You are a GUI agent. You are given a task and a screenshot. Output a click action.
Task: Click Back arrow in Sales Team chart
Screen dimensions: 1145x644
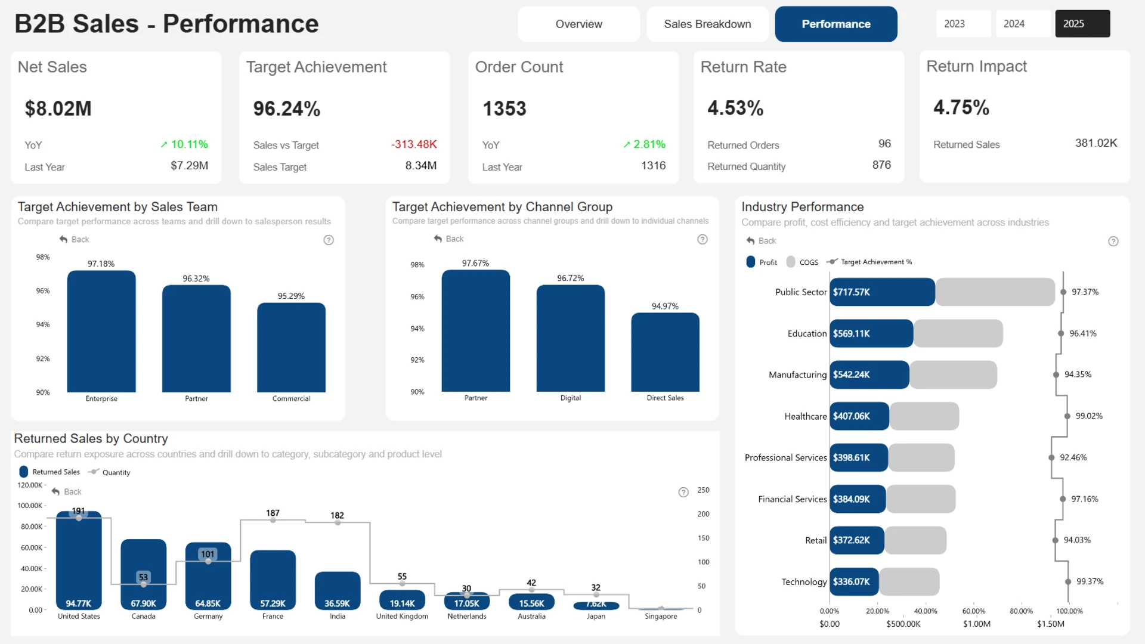point(64,239)
